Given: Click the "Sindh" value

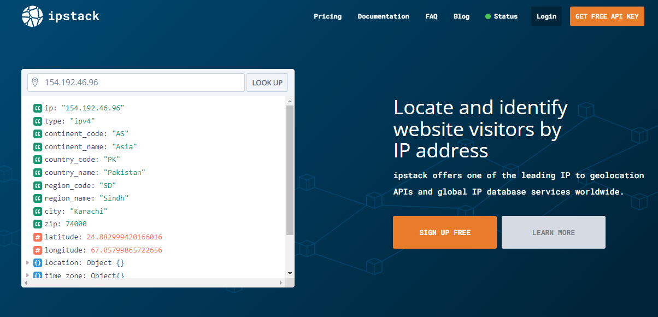Looking at the screenshot, I should coord(114,198).
